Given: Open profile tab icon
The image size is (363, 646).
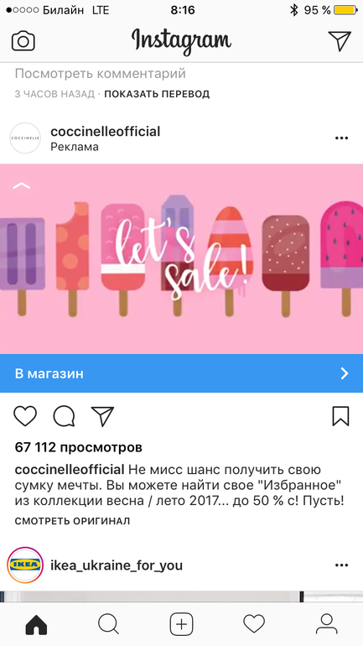Looking at the screenshot, I should click(326, 624).
